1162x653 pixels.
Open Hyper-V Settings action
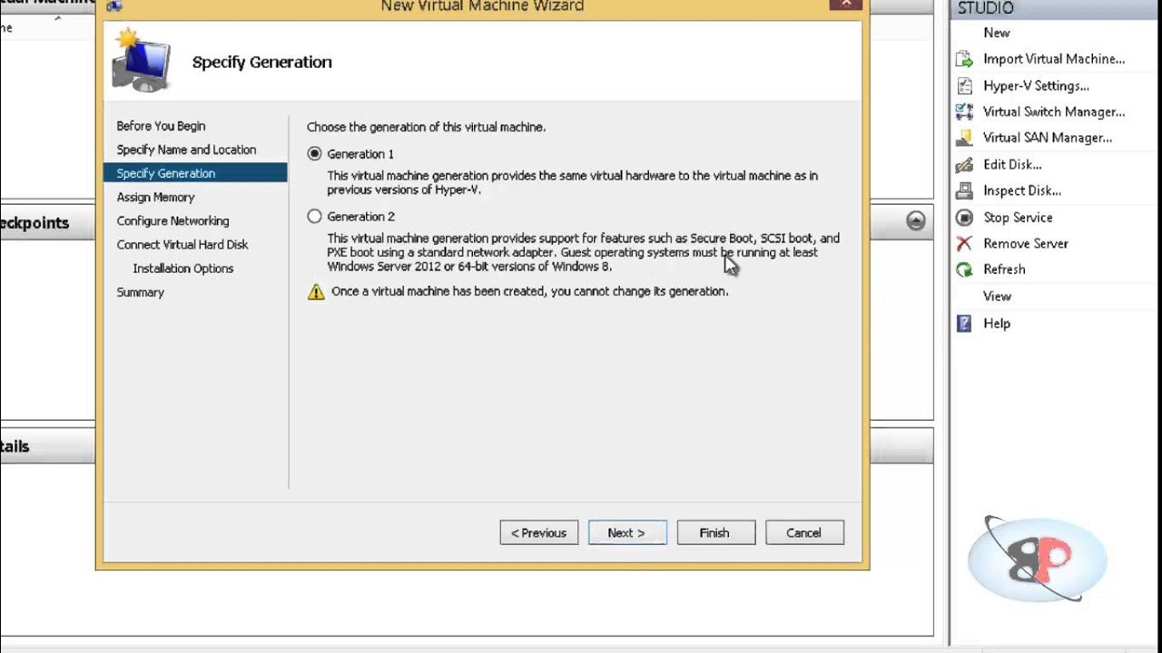(1036, 86)
